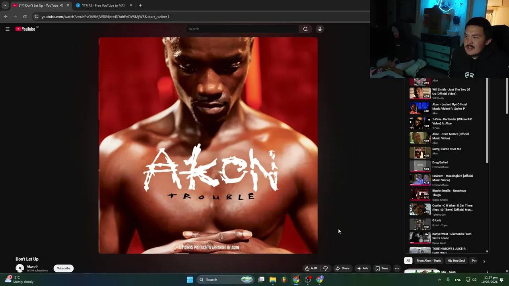Image resolution: width=509 pixels, height=286 pixels.
Task: Dislike the video with the thumbs-down icon
Action: click(x=325, y=269)
